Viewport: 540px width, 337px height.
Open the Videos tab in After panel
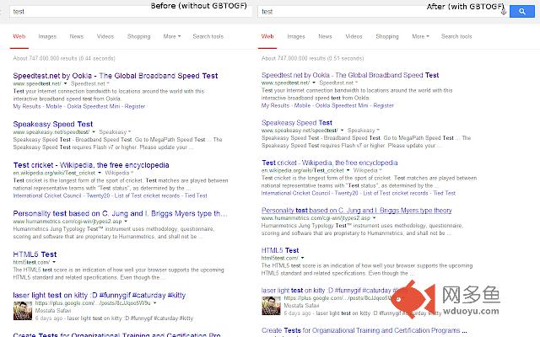tap(354, 36)
